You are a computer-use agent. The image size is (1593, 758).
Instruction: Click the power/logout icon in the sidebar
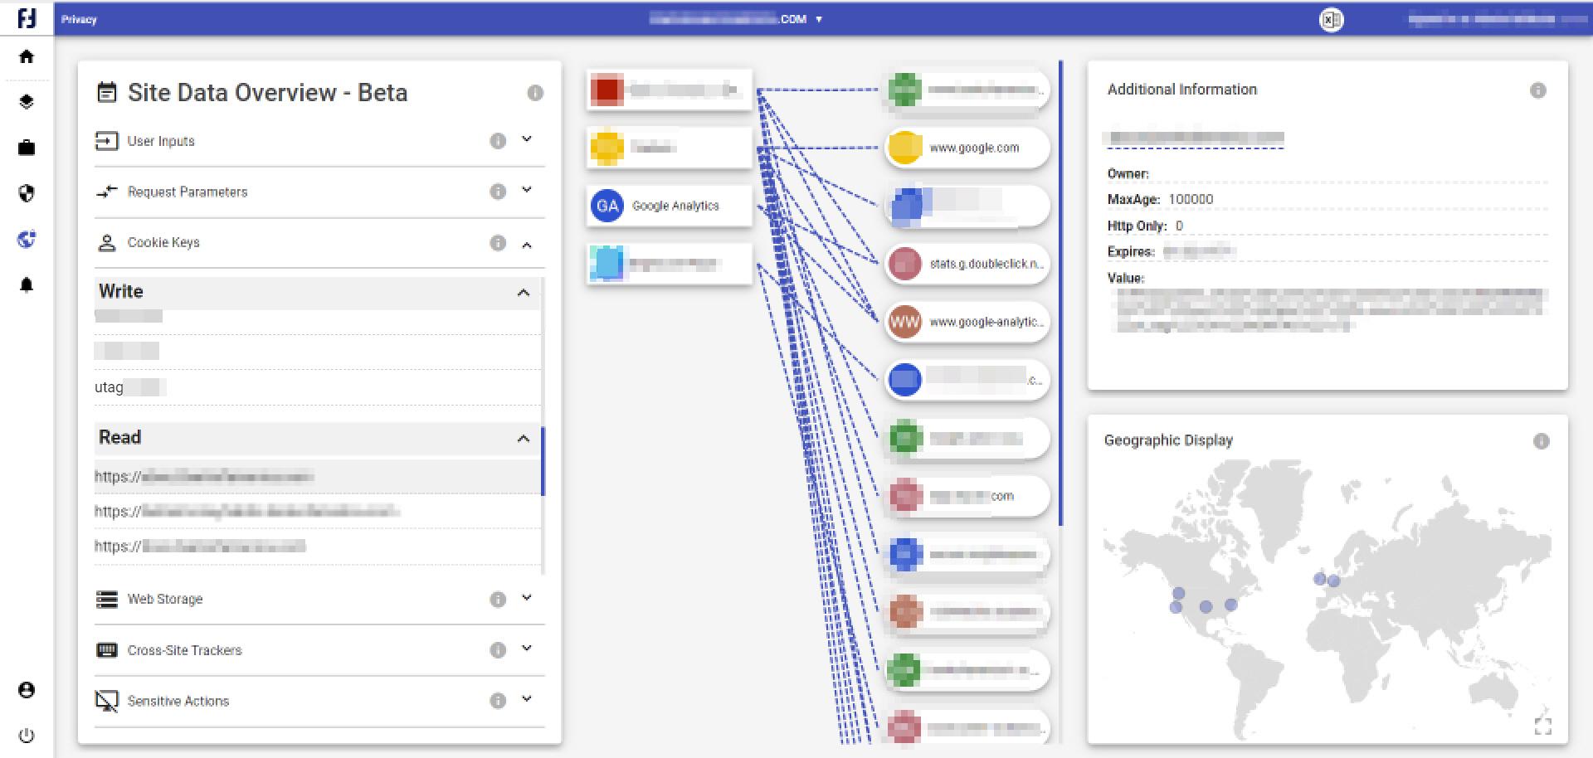coord(26,736)
